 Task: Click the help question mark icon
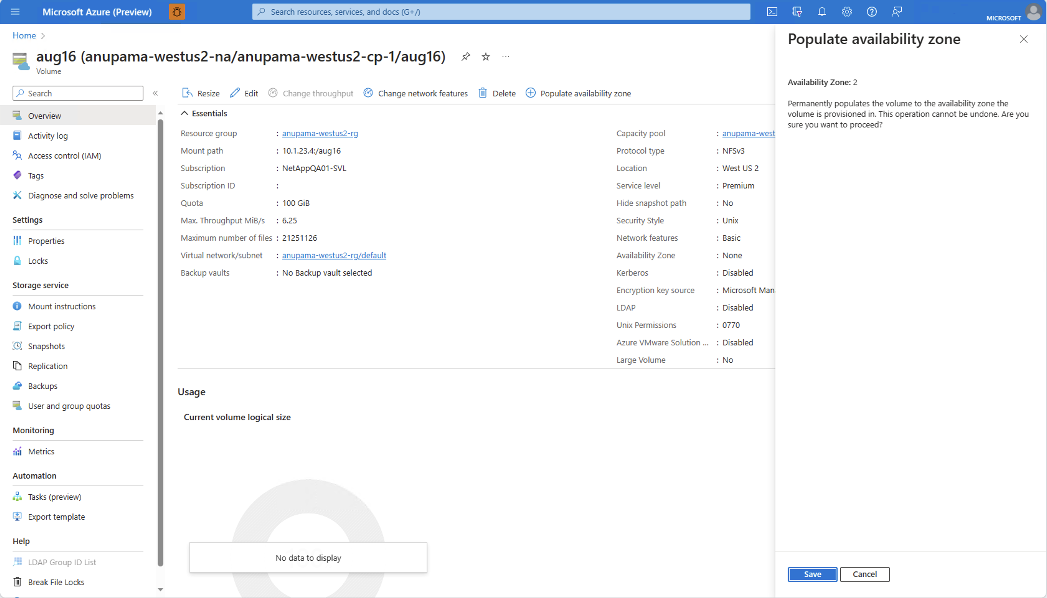tap(872, 12)
